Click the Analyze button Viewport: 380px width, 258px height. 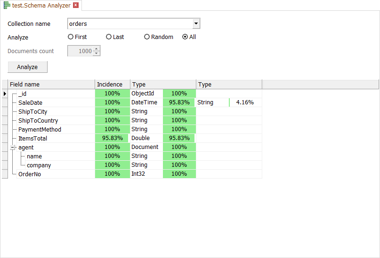tap(27, 67)
